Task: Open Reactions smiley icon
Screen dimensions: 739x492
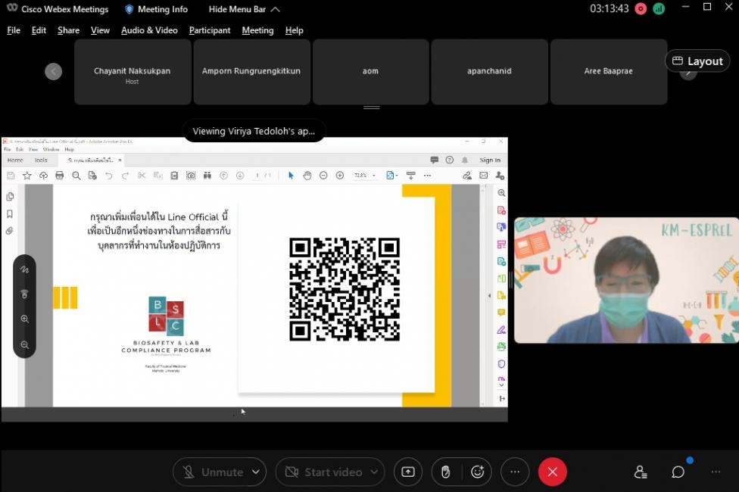Action: tap(478, 472)
